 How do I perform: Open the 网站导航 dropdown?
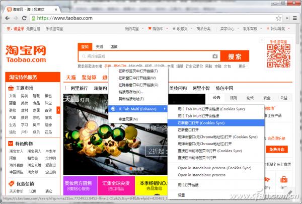pos(278,29)
